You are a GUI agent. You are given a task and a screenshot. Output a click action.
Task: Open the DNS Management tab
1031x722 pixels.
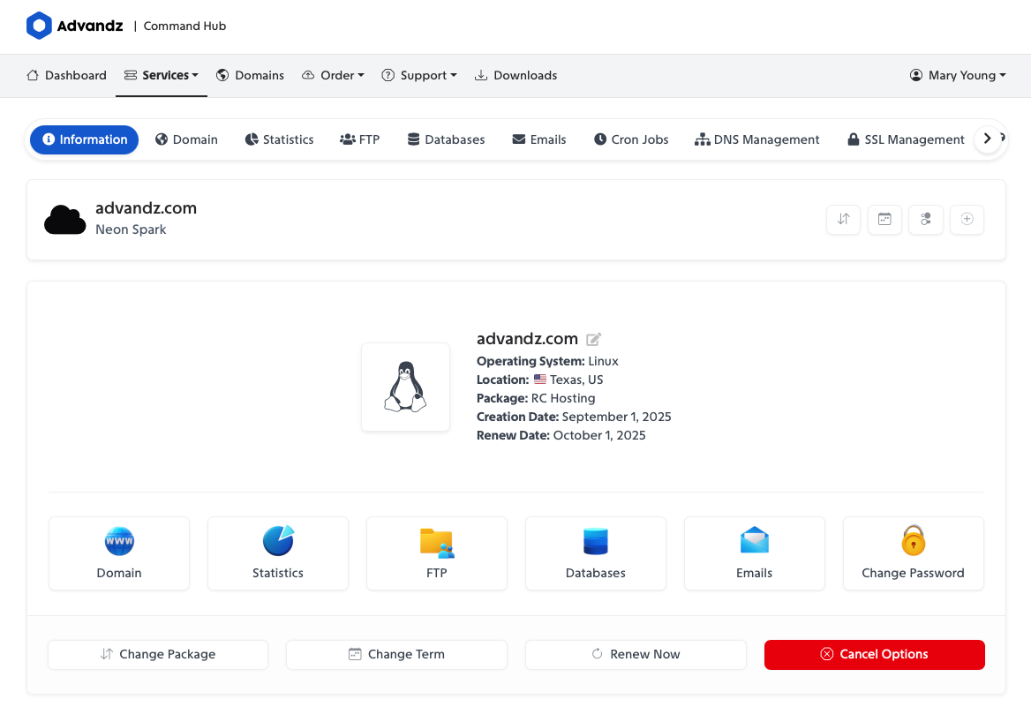click(756, 139)
